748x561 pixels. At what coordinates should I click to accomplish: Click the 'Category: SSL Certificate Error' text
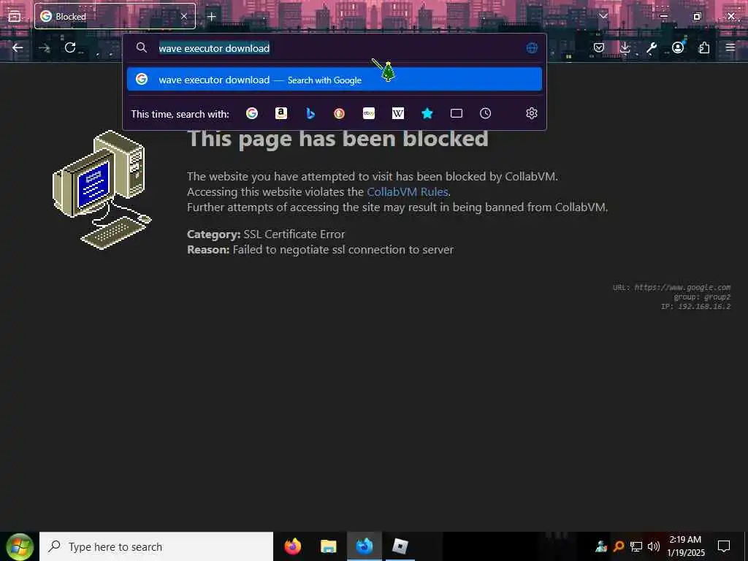pyautogui.click(x=266, y=234)
